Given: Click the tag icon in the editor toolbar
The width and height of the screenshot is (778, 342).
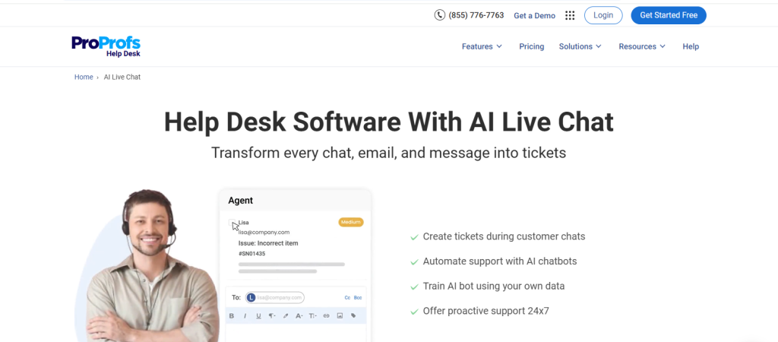Looking at the screenshot, I should tap(353, 315).
